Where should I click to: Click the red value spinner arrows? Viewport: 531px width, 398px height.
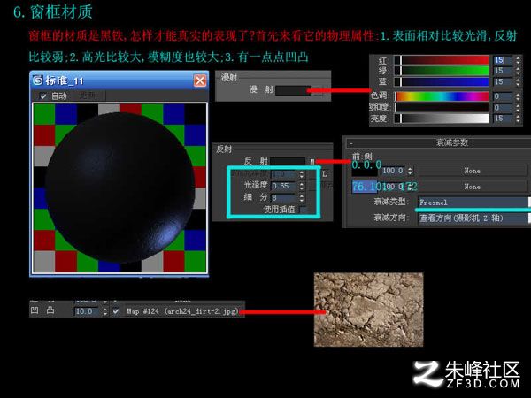[x=518, y=60]
